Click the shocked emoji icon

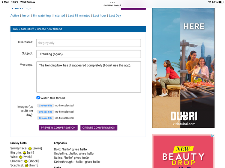[26, 161]
